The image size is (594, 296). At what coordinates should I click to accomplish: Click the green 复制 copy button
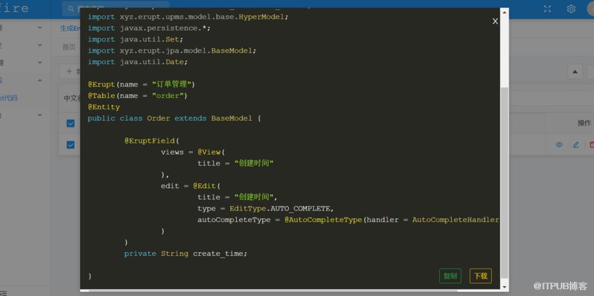[450, 276]
